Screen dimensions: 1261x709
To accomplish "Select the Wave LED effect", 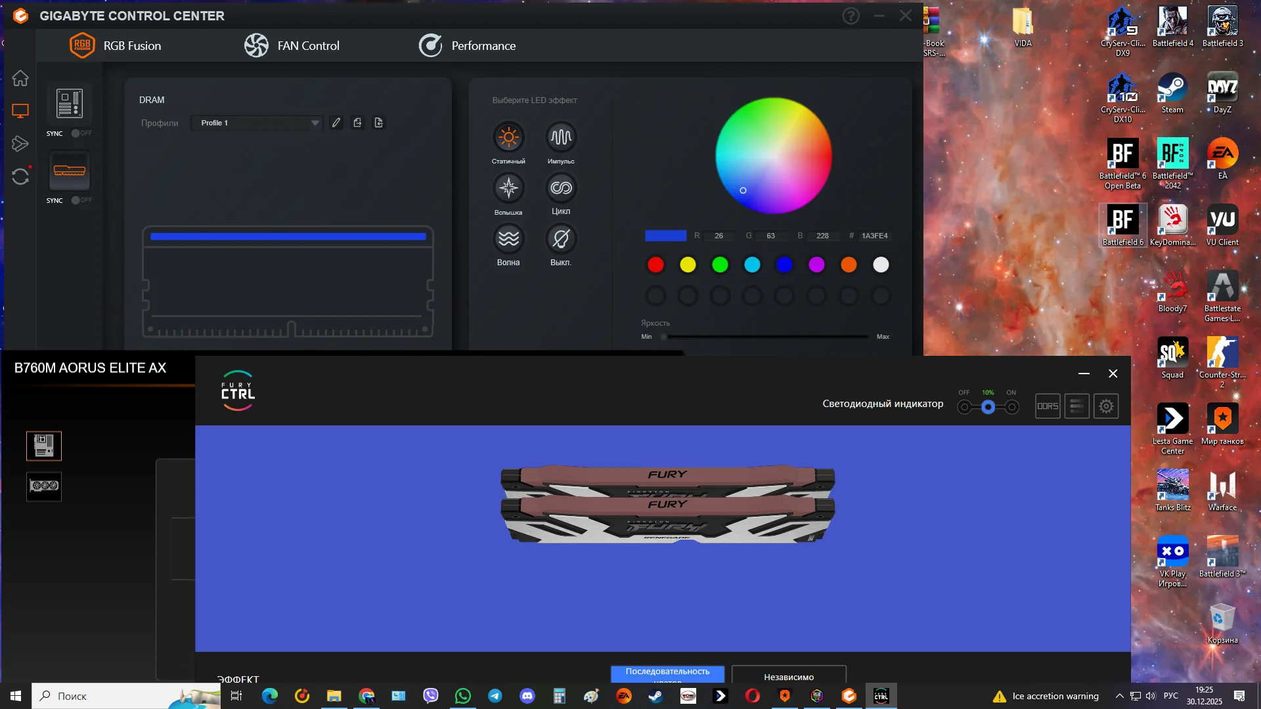I will [508, 239].
